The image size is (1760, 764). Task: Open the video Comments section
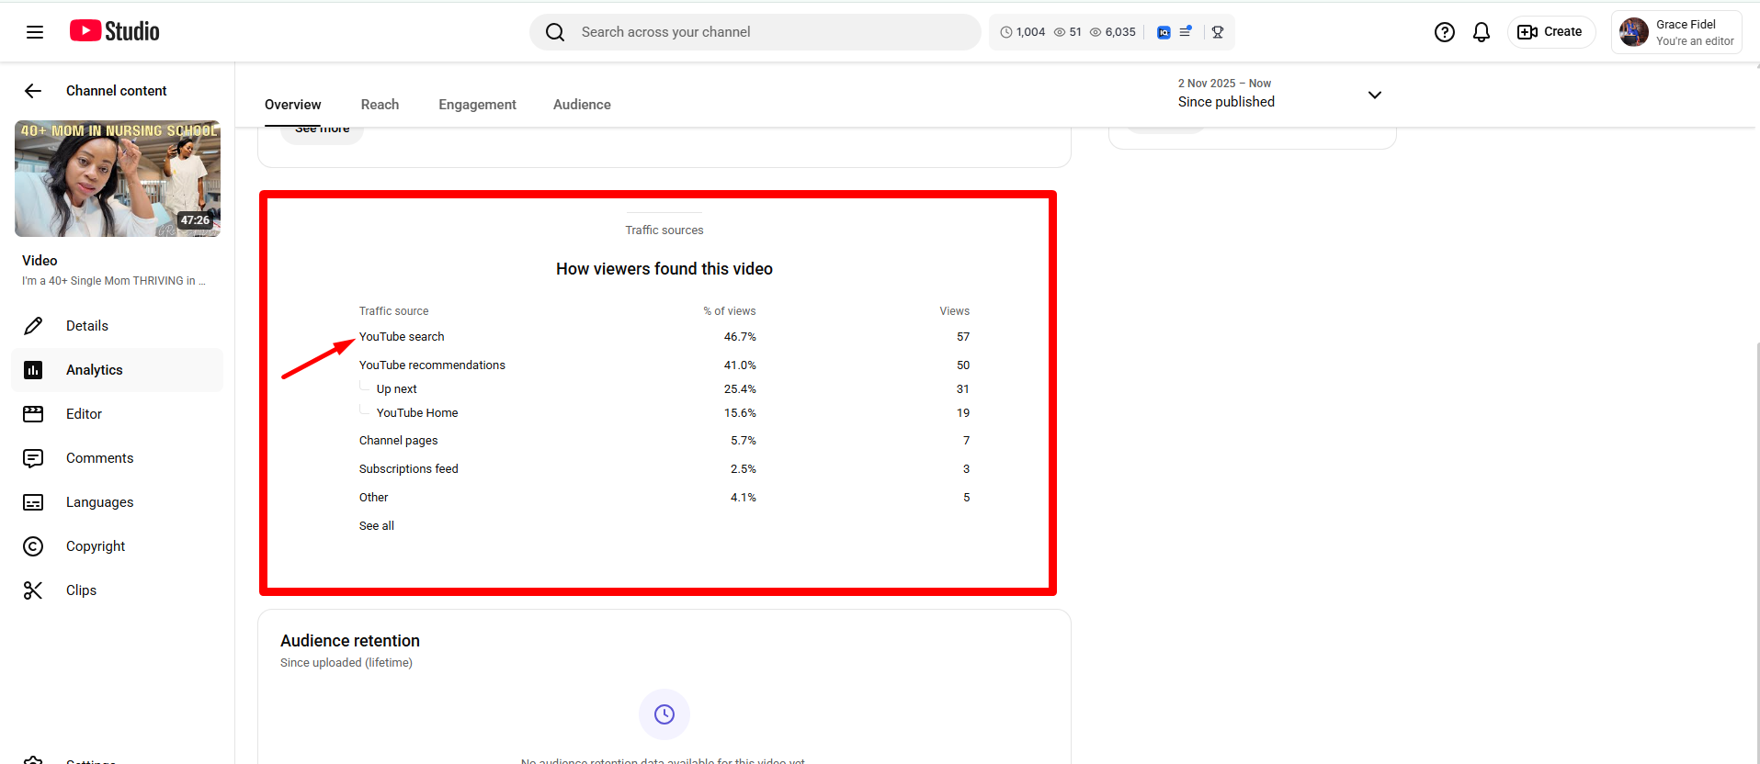pyautogui.click(x=99, y=458)
